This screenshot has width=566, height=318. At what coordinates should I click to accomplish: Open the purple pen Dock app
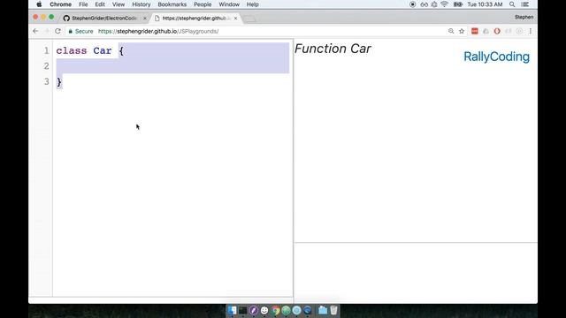pos(254,310)
